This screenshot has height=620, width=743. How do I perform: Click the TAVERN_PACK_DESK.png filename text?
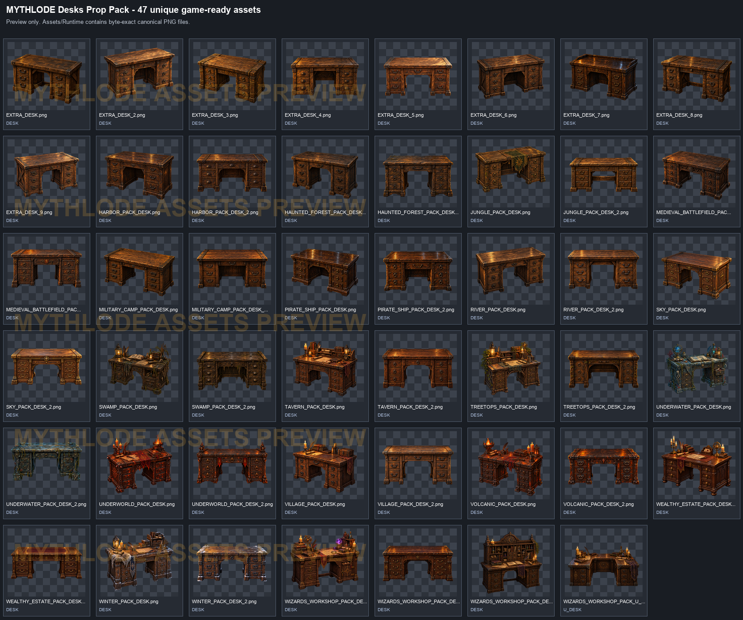[314, 407]
